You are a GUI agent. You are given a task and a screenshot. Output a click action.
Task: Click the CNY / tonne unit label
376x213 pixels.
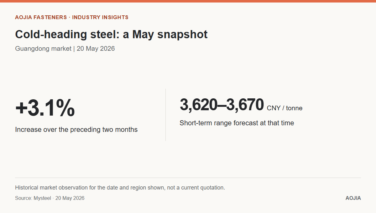[285, 108]
